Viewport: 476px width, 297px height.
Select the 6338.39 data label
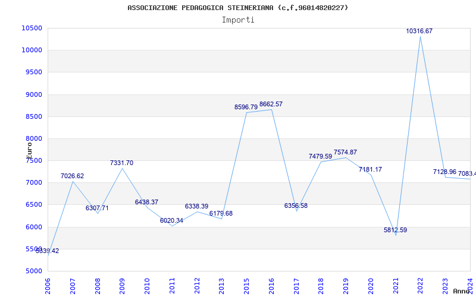pos(196,206)
